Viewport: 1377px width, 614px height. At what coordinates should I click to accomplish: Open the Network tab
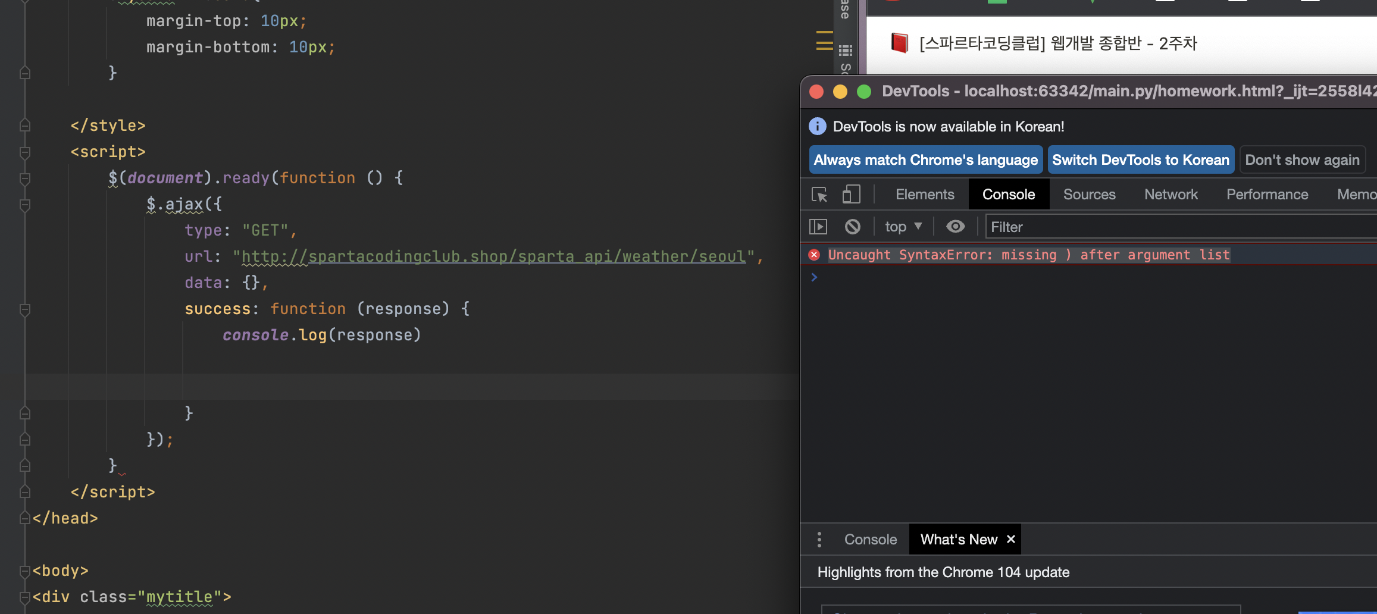click(x=1171, y=195)
